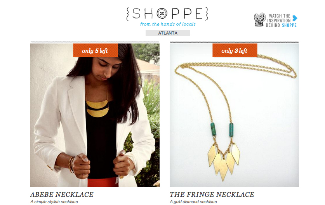
Task: Click the blue play arrow icon
Action: [295, 18]
